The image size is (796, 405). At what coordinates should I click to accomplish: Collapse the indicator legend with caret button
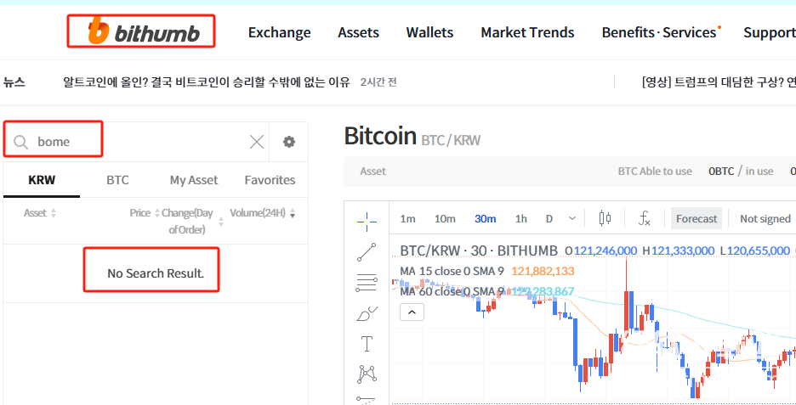412,312
